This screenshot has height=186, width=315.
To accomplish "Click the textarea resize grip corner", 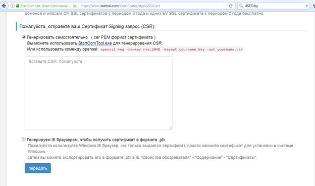I will (170, 128).
